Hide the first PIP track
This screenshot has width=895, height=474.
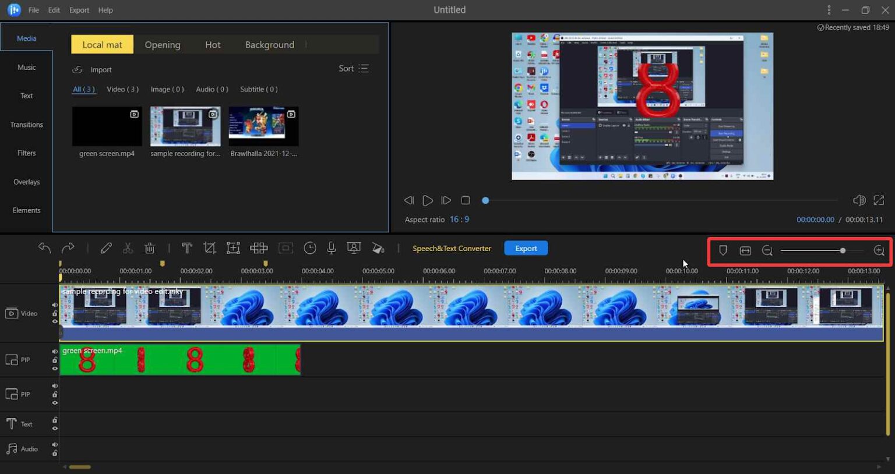[x=55, y=368]
